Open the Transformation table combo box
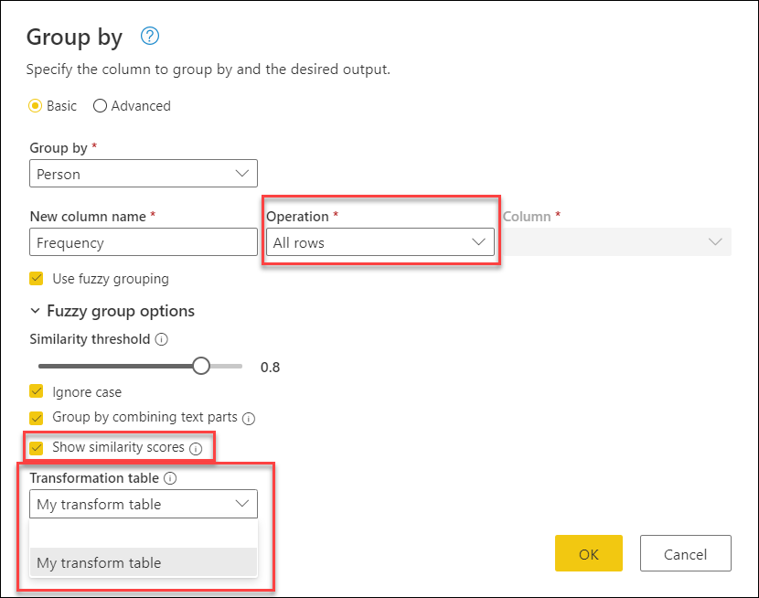The width and height of the screenshot is (759, 598). pyautogui.click(x=144, y=504)
